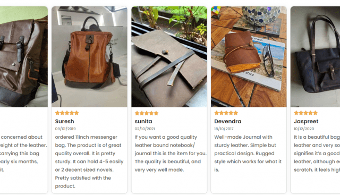Image resolution: width=340 pixels, height=195 pixels.
Task: Open Devendra's wrapped journal photo
Action: point(249,57)
